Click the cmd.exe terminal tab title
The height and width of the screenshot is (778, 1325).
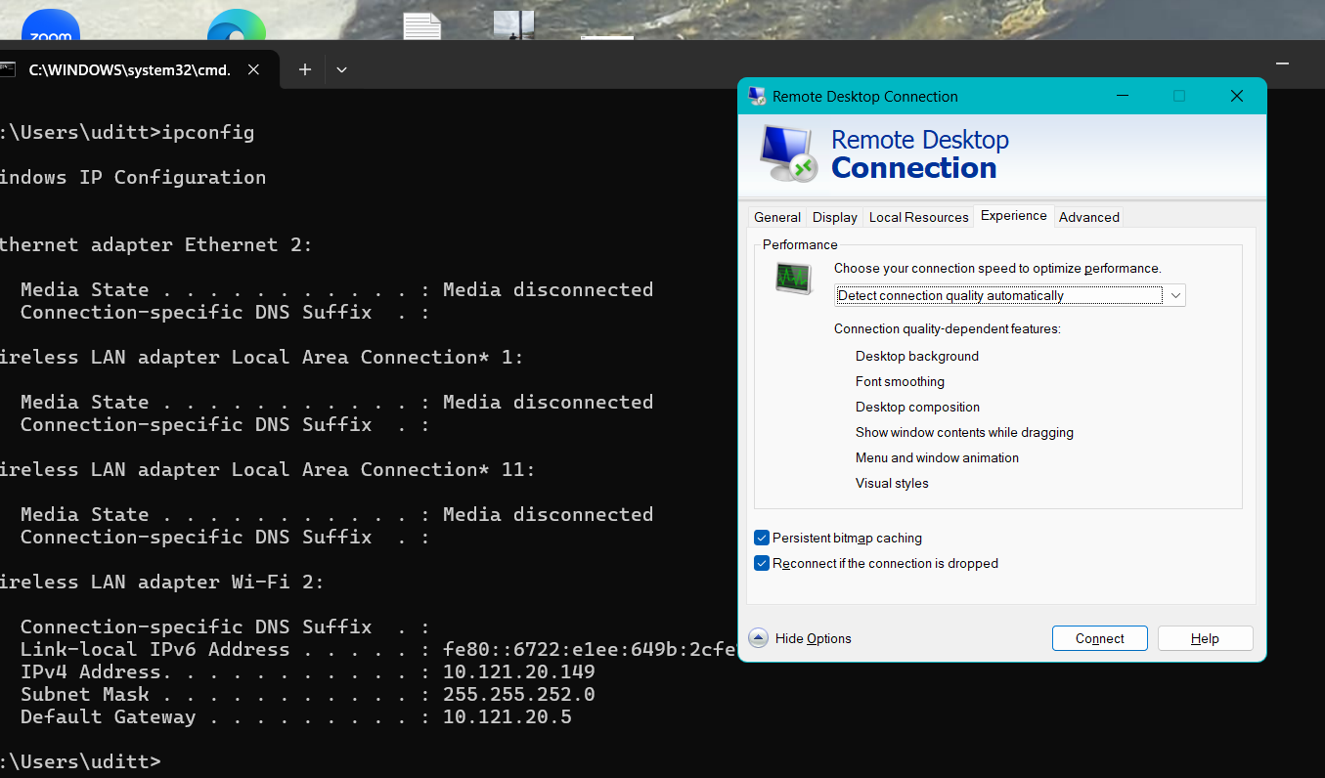pyautogui.click(x=130, y=69)
